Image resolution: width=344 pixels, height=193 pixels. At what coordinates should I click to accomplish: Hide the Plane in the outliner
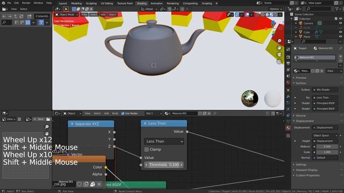(x=340, y=37)
